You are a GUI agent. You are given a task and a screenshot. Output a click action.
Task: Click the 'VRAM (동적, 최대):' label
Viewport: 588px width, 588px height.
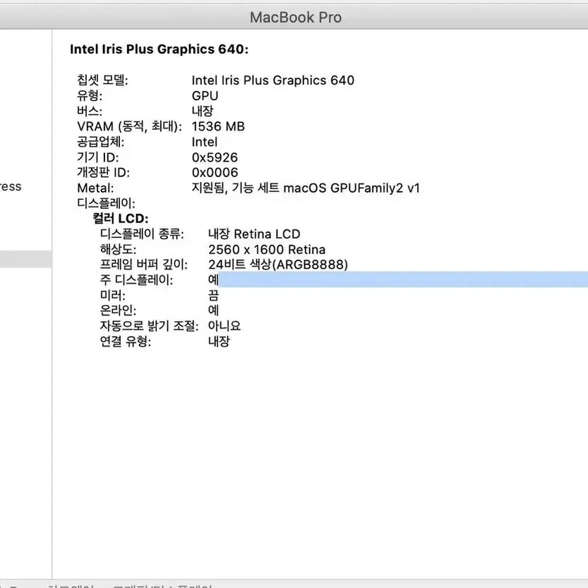[129, 126]
